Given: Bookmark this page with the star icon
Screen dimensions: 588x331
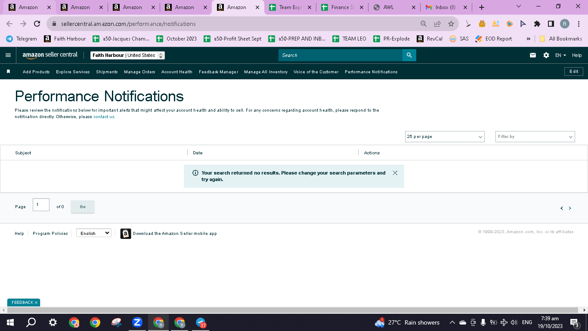Looking at the screenshot, I should 451,24.
